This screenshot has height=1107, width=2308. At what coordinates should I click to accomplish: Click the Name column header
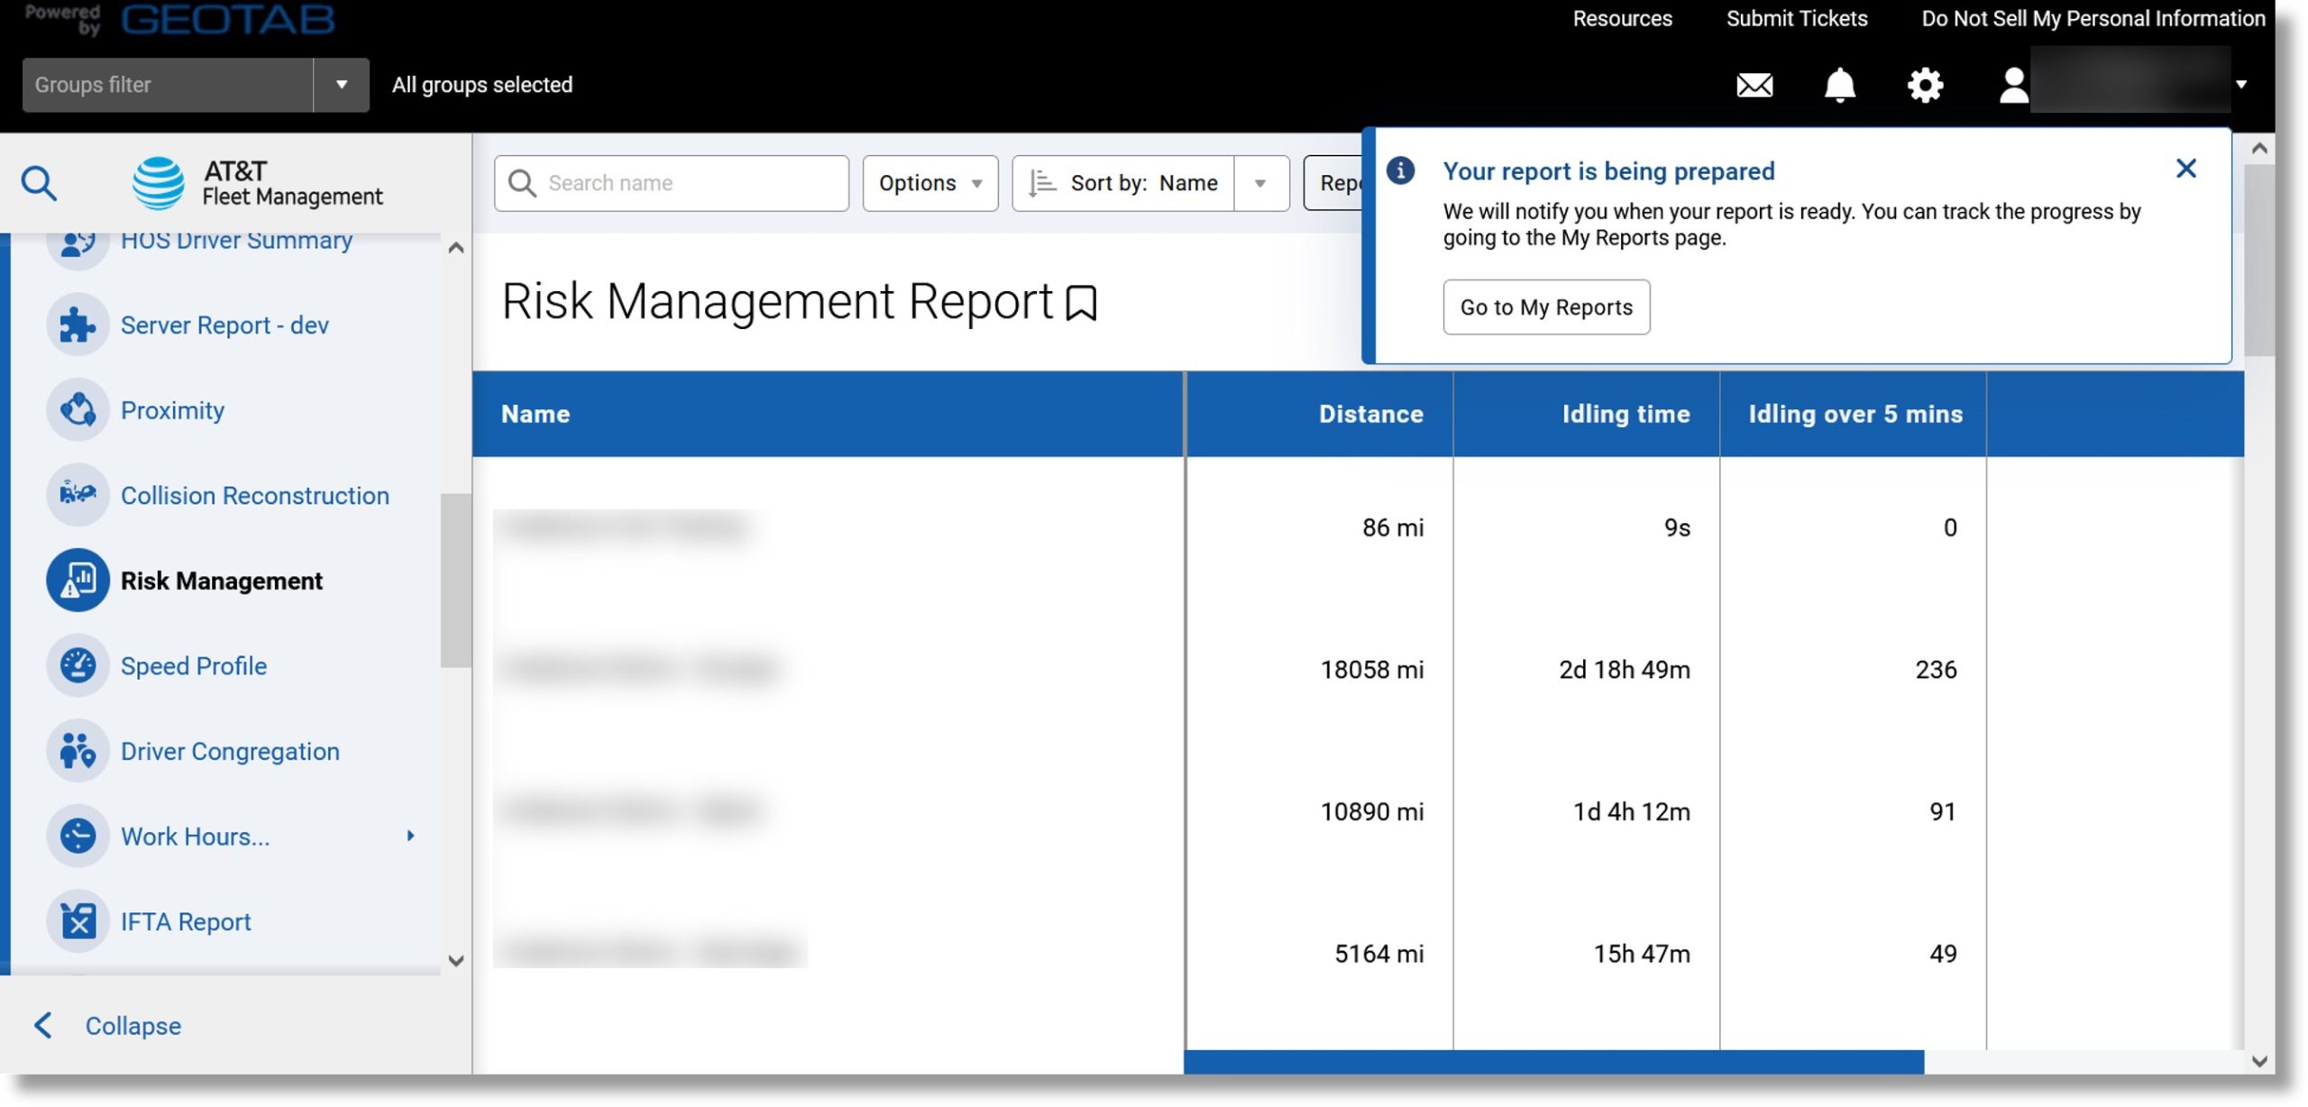(x=828, y=414)
